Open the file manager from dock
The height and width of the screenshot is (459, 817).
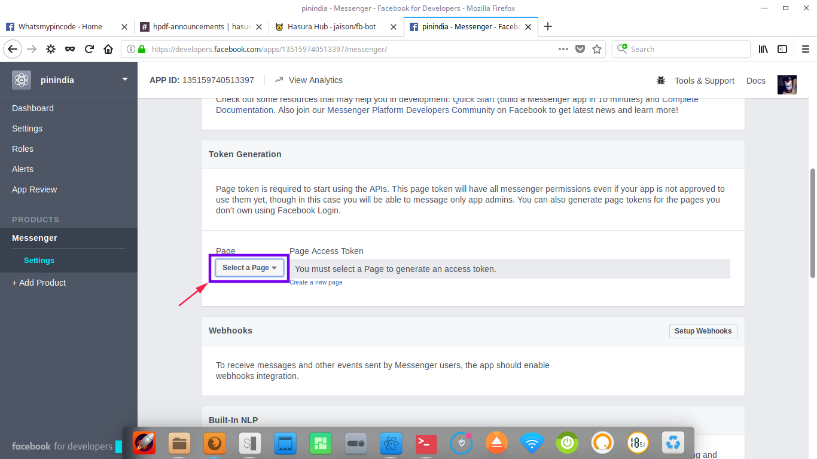coord(179,443)
